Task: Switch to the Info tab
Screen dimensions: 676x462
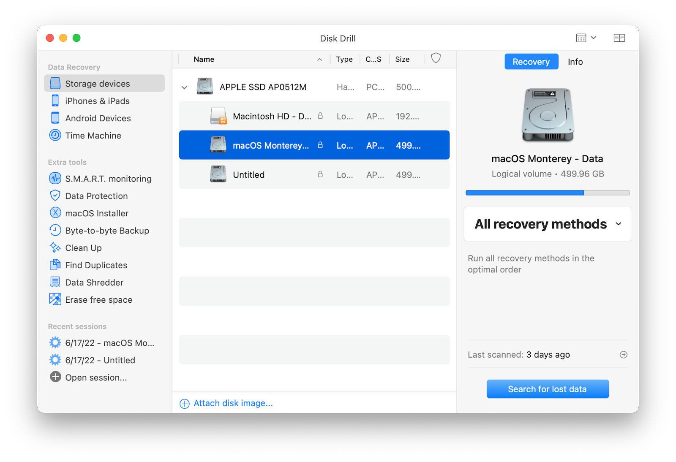Action: tap(575, 62)
